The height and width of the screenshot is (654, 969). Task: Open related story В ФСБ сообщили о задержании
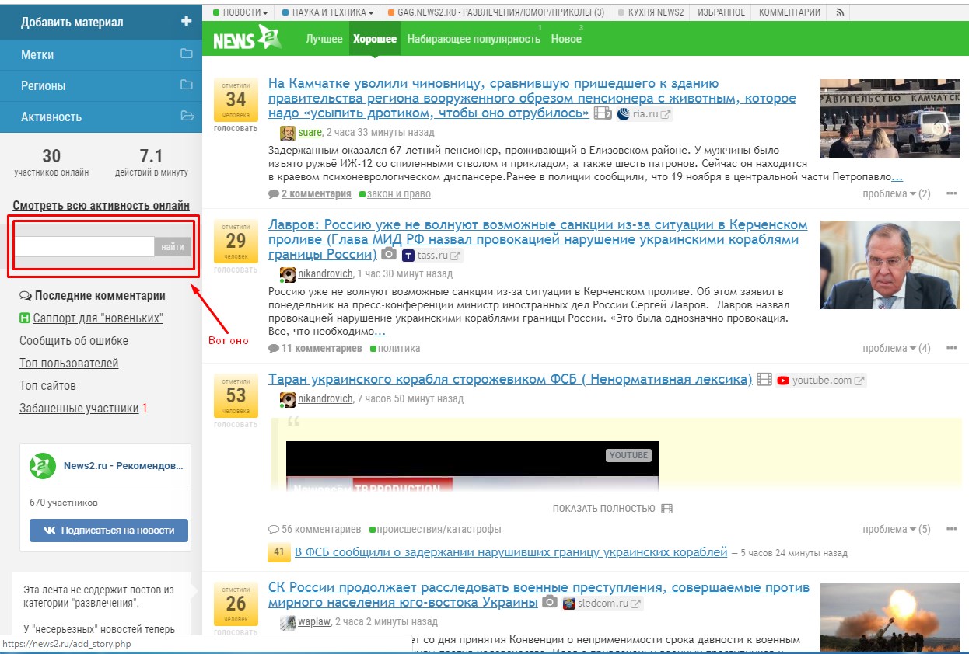click(x=511, y=552)
